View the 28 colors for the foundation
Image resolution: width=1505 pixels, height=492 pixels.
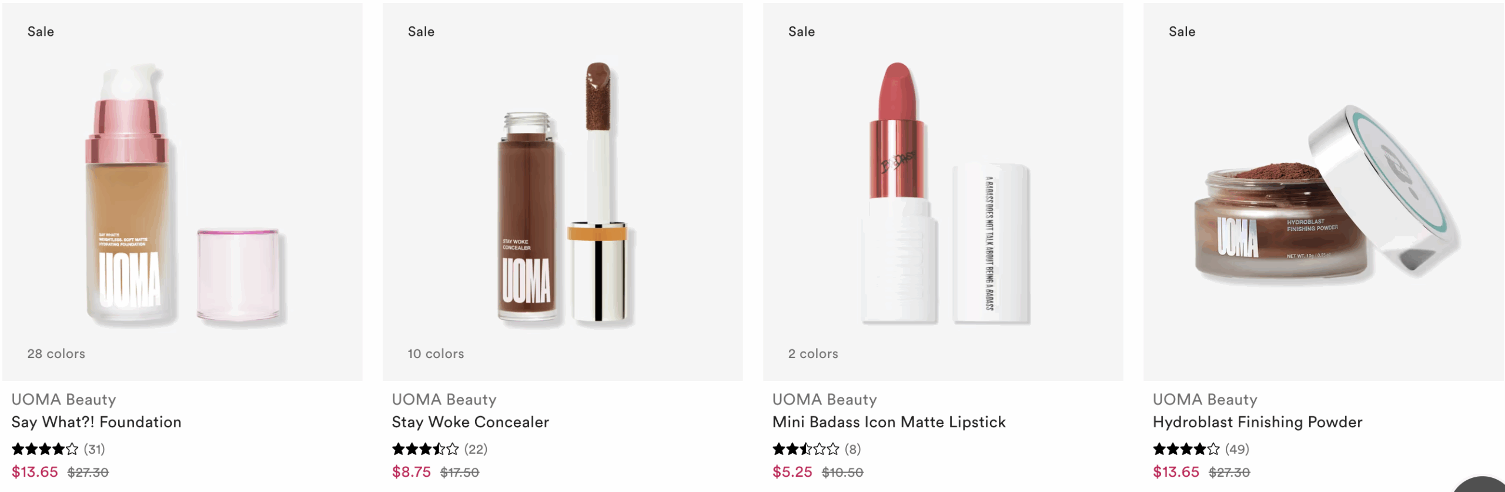56,353
